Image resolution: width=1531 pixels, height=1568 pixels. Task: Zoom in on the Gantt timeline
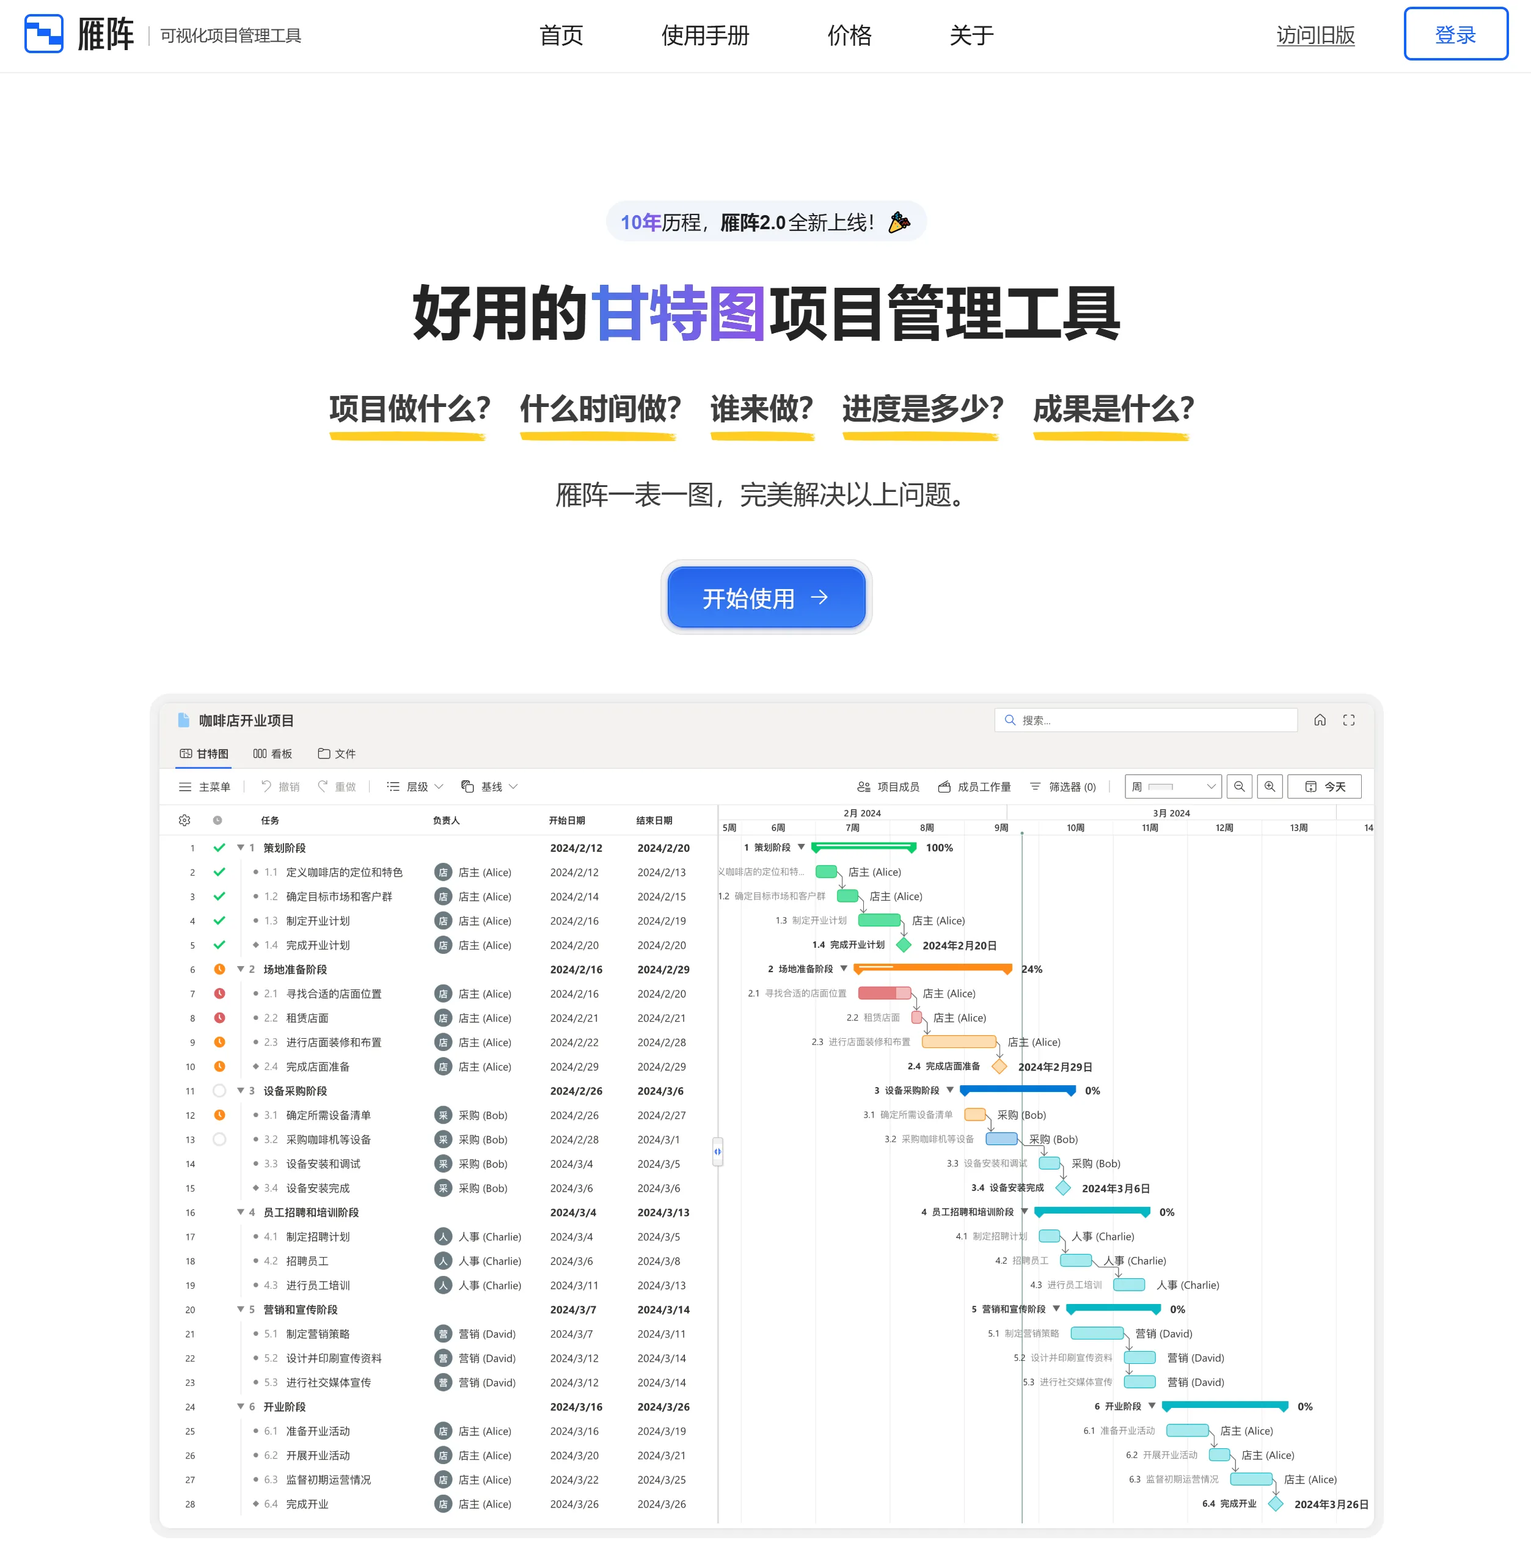pos(1270,786)
